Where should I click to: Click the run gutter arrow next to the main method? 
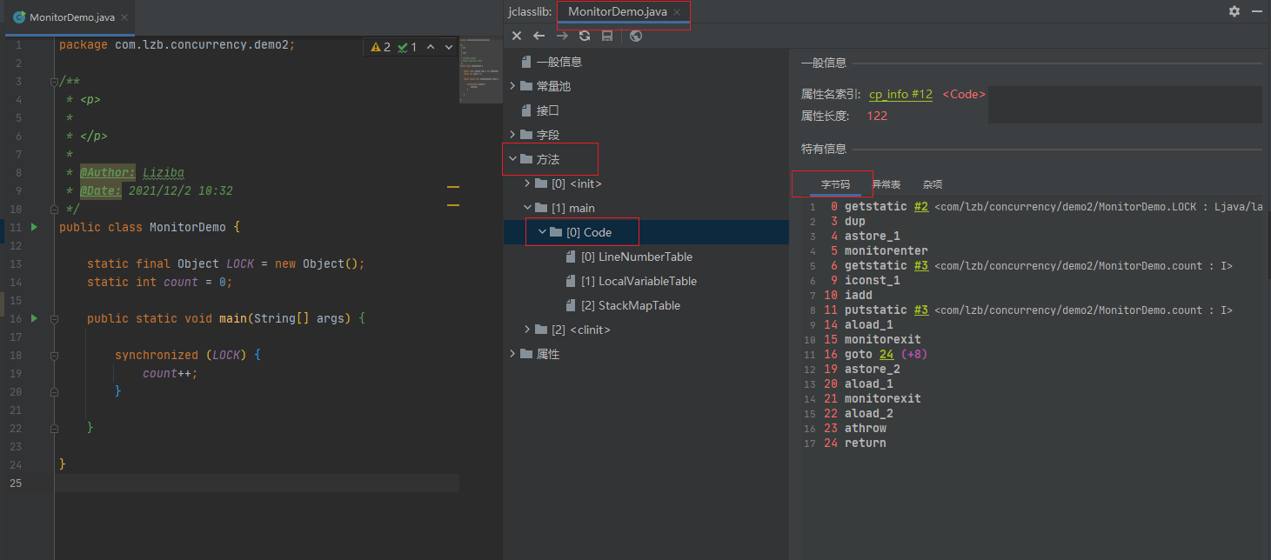coord(34,318)
